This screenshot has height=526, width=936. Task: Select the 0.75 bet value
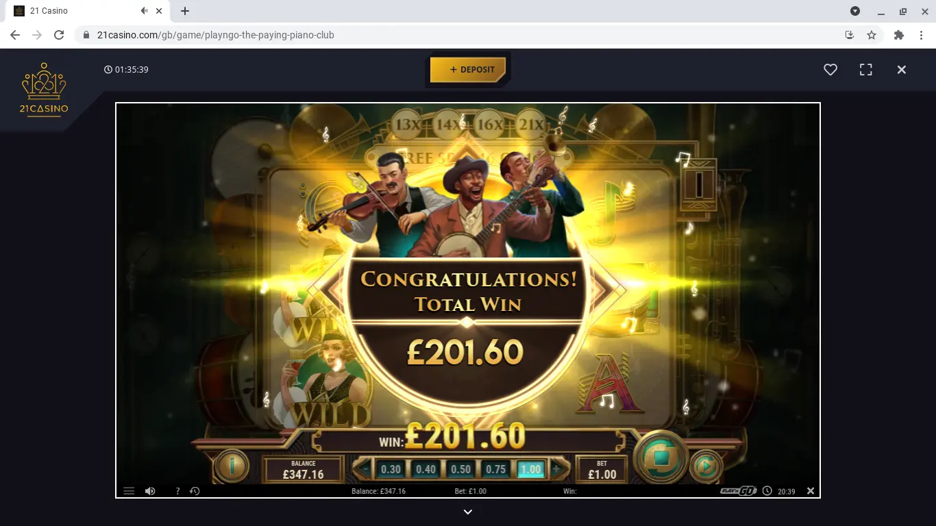click(495, 469)
